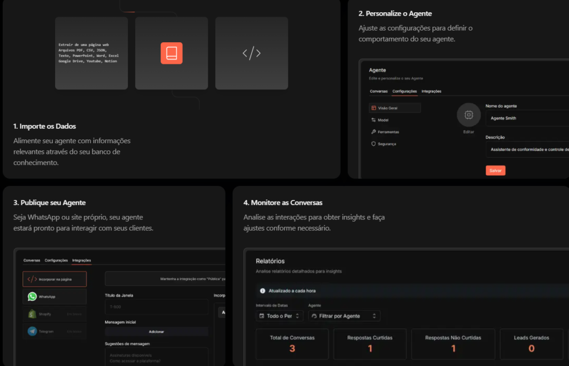Image resolution: width=569 pixels, height=366 pixels.
Task: Click the orange book icon card
Action: pos(171,53)
